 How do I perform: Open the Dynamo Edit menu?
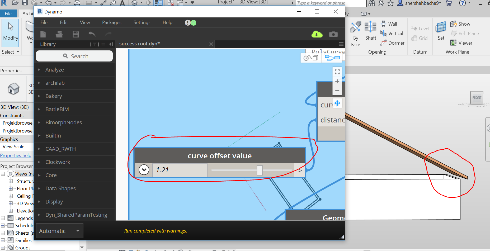64,22
